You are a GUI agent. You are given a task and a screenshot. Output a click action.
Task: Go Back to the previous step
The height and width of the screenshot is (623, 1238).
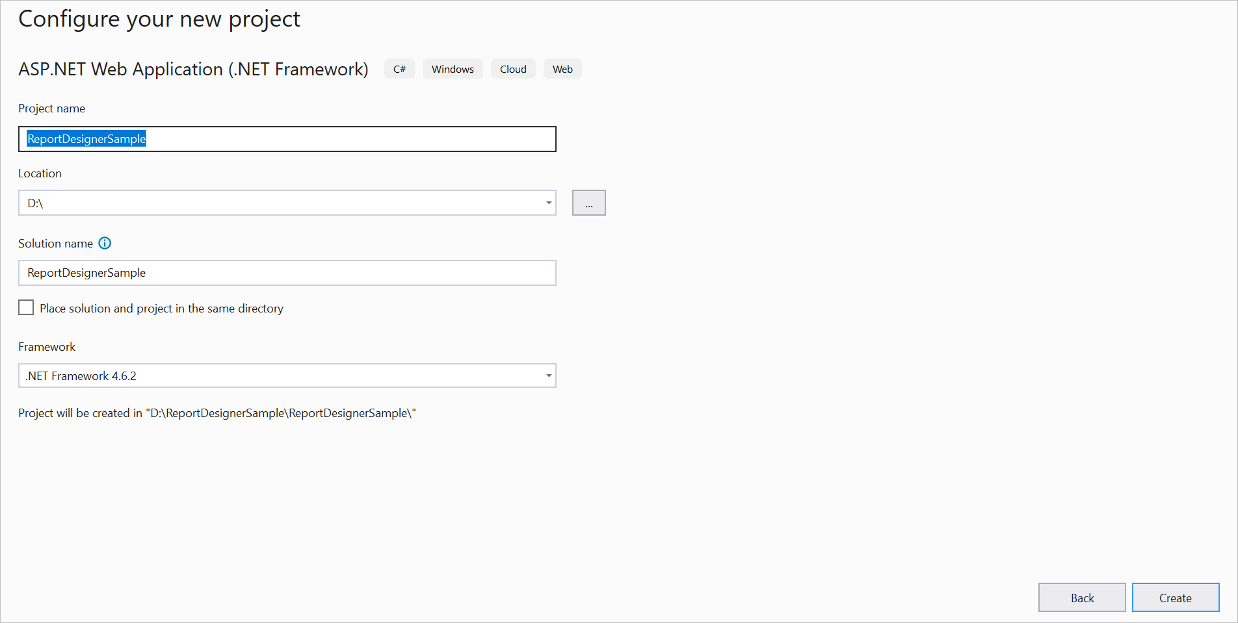[1082, 598]
